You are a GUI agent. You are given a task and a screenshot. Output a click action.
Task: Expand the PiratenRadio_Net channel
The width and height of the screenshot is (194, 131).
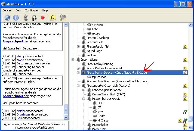(x=78, y=46)
